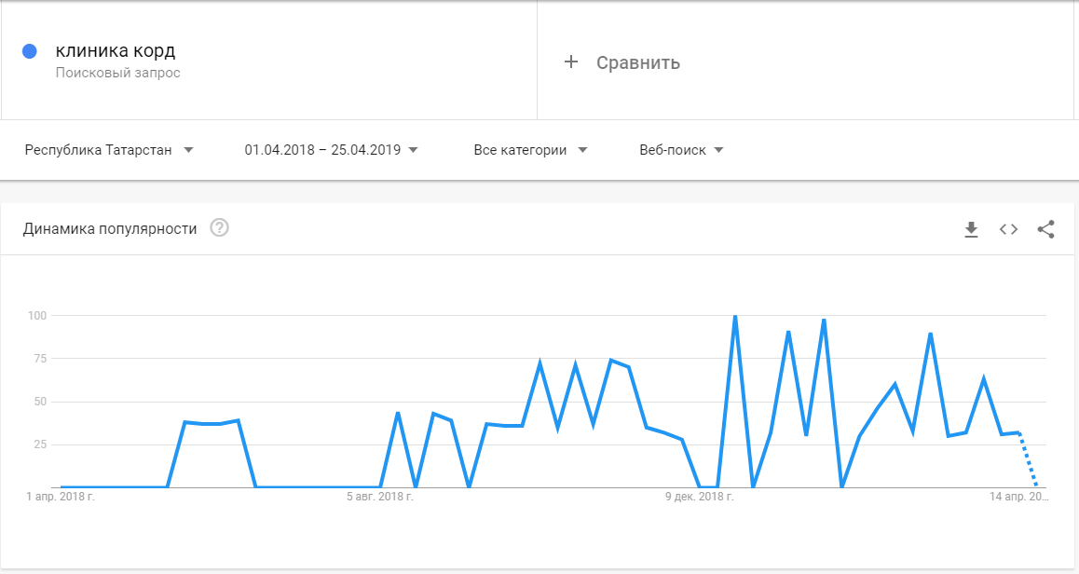Click the Сравнить label to add a comparison
Image resolution: width=1079 pixels, height=574 pixels.
click(x=637, y=63)
